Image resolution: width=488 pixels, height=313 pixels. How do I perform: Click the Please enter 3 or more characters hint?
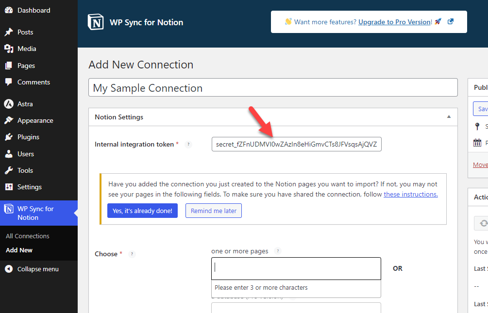(261, 287)
